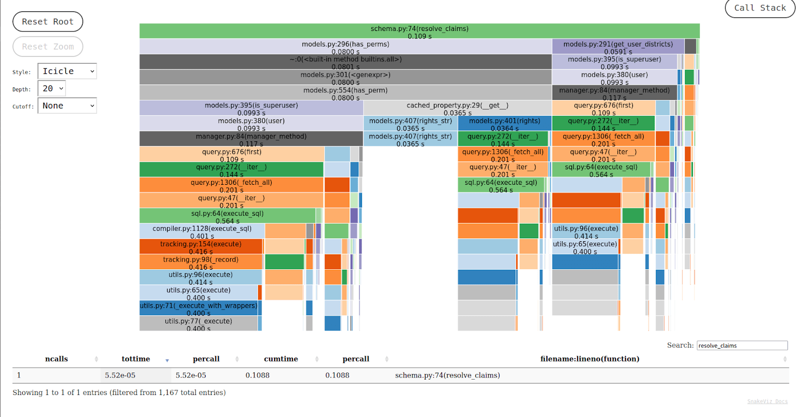Image resolution: width=800 pixels, height=417 pixels.
Task: Toggle the blue sort arrow beside tottime
Action: [x=167, y=360]
